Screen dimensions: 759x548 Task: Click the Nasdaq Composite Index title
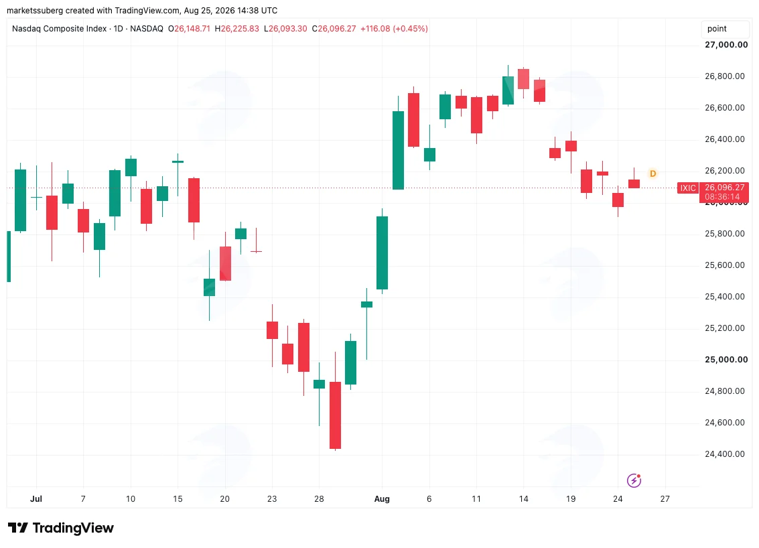pos(59,29)
